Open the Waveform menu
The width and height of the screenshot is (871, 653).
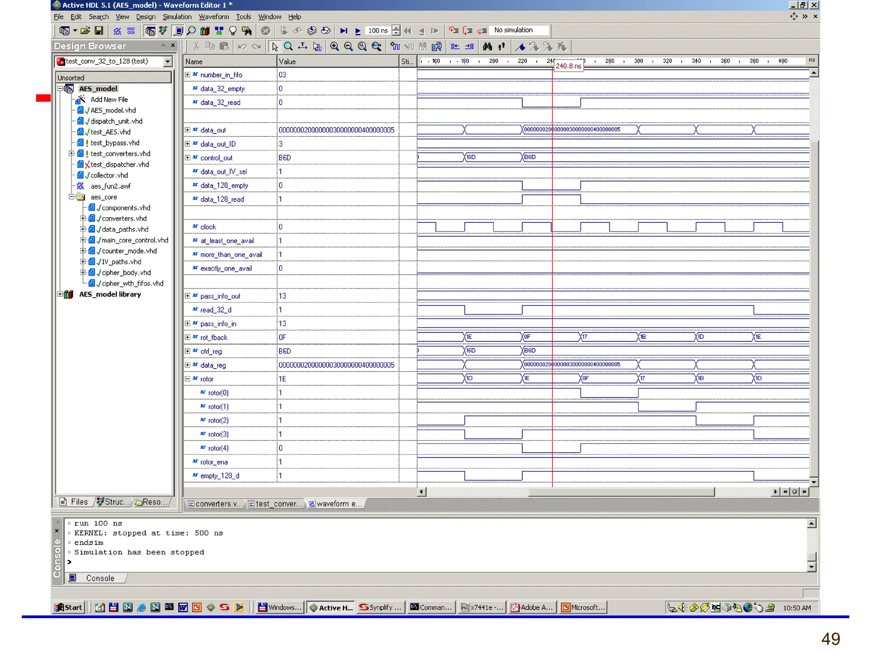point(213,17)
